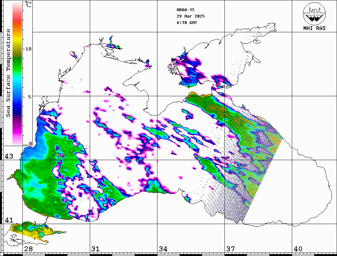
Task: Click the "5" tick on temperature scale
Action: click(x=30, y=97)
